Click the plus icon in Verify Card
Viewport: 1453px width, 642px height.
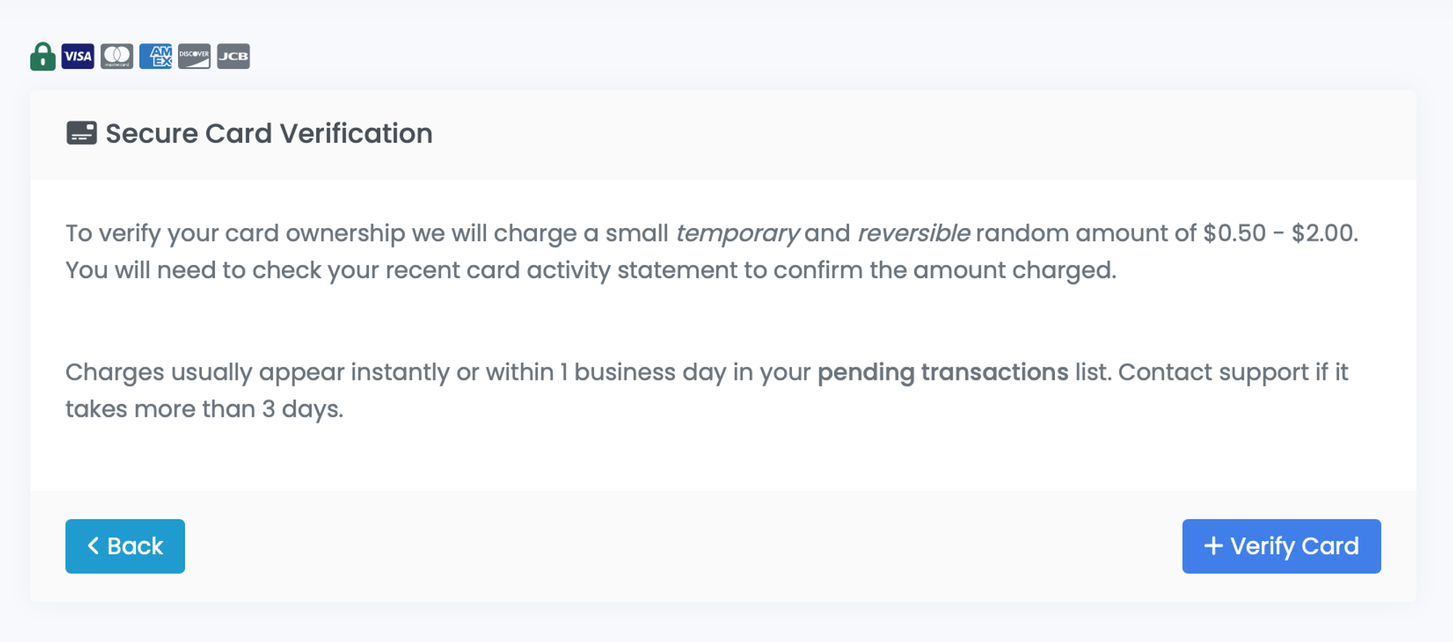coord(1213,546)
